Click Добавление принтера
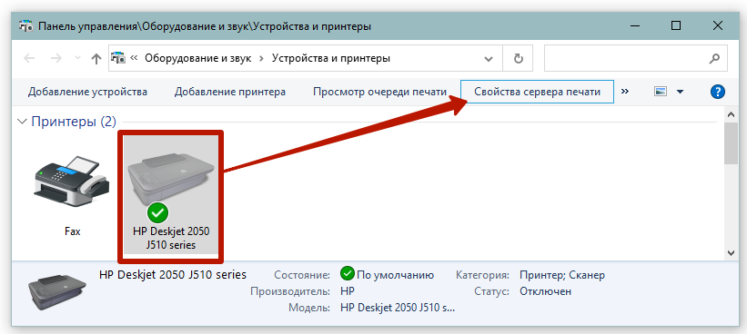 coord(229,92)
